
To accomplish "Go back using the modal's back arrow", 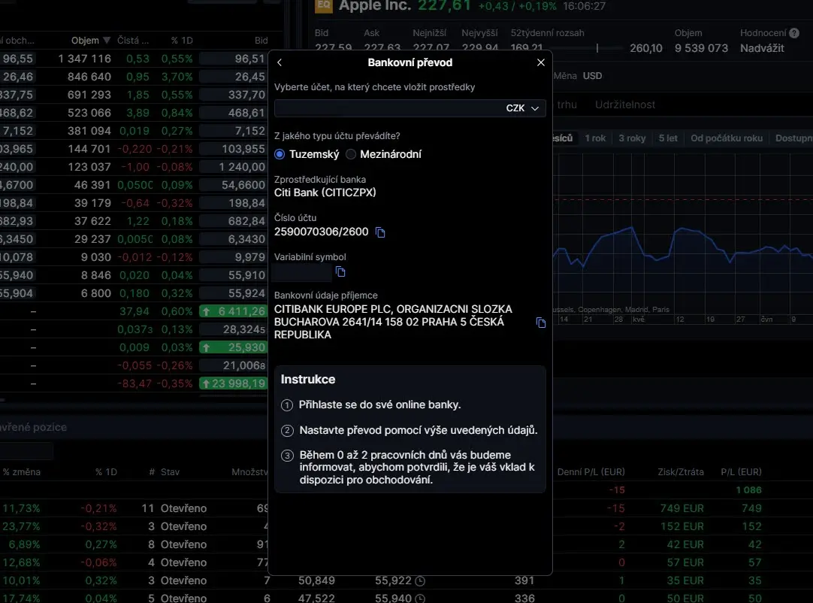I will (280, 62).
